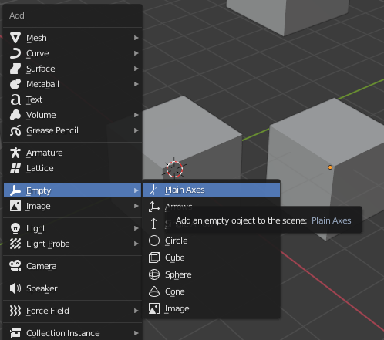384x340 pixels.
Task: Open the Mesh entry label
Action: point(36,38)
